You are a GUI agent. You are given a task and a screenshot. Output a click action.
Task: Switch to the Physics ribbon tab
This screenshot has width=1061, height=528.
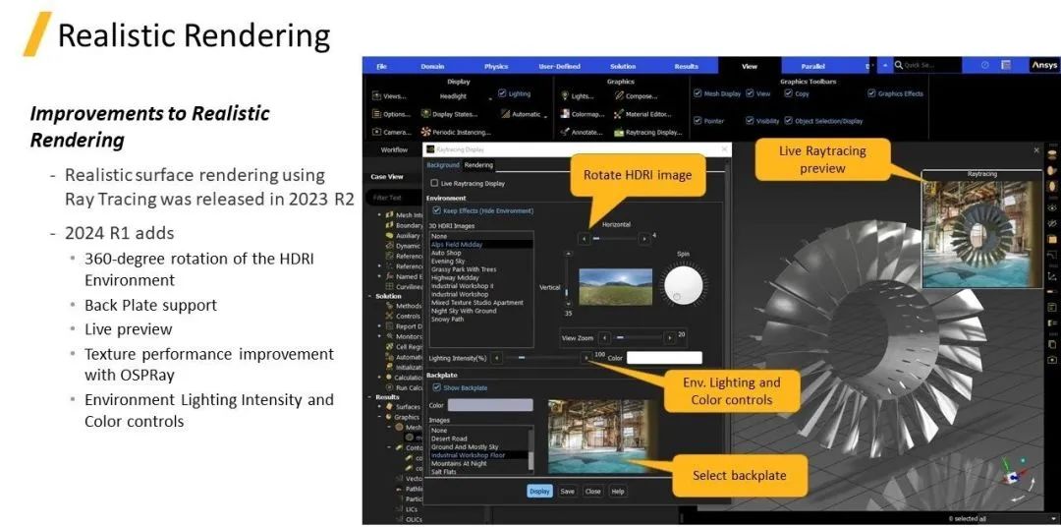pyautogui.click(x=496, y=66)
